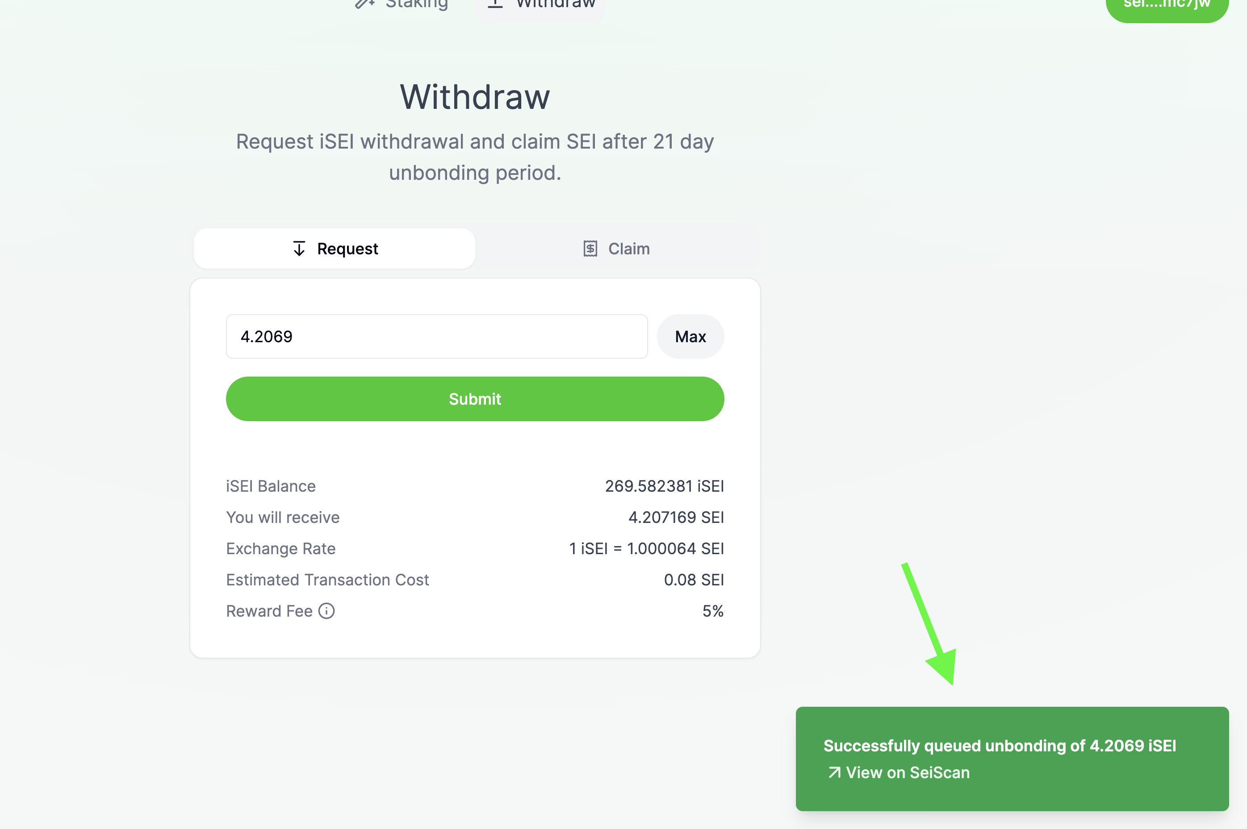The height and width of the screenshot is (829, 1247).
Task: Set the maximum amount with Max
Action: click(690, 337)
